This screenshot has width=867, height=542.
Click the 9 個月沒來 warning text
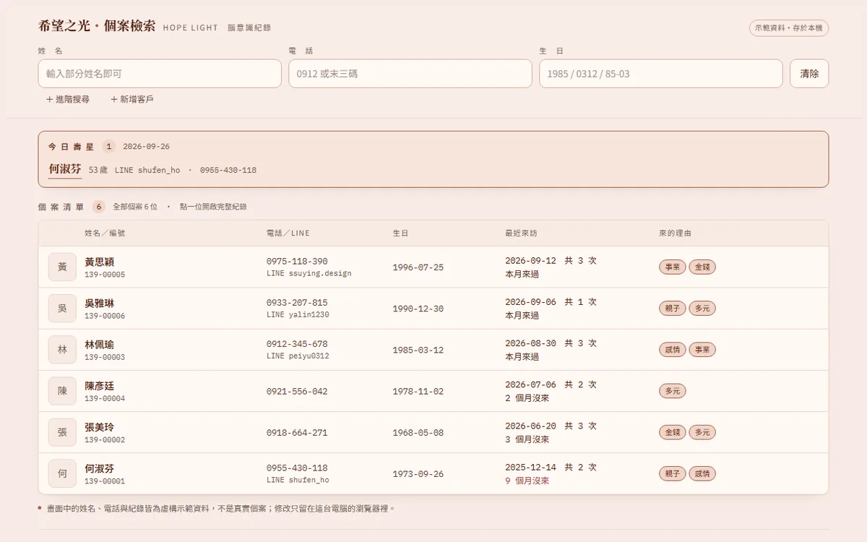click(x=527, y=481)
